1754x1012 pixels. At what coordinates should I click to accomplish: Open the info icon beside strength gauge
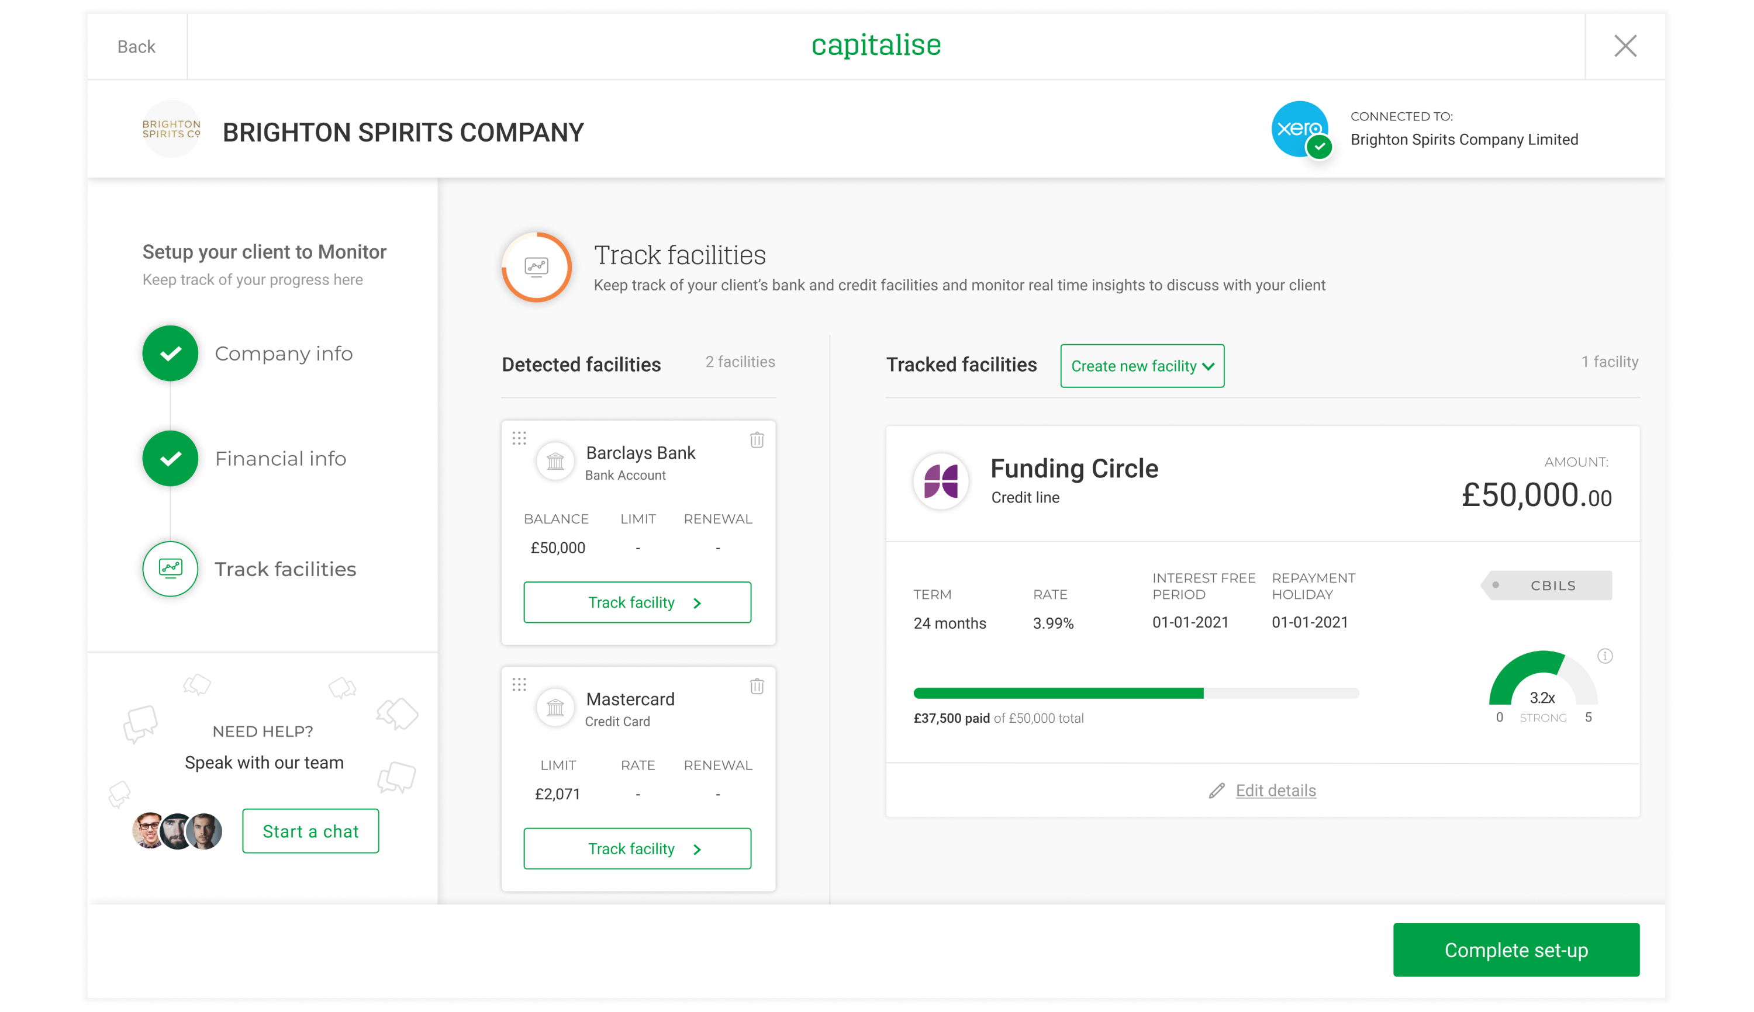pyautogui.click(x=1604, y=656)
